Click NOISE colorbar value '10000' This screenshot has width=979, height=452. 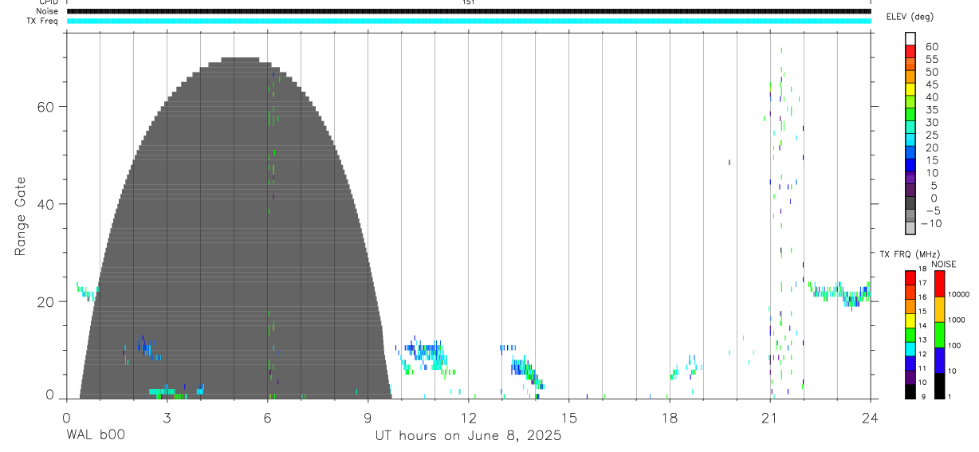click(x=958, y=295)
